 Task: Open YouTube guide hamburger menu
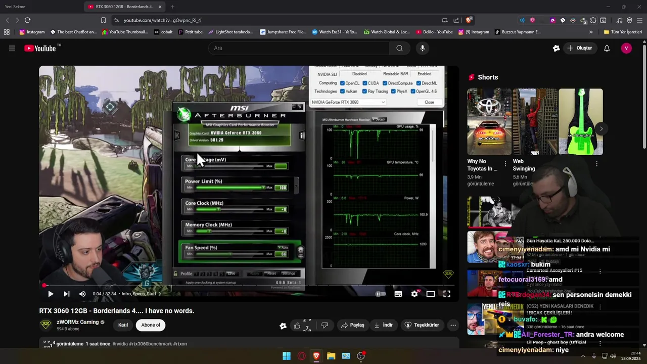(12, 48)
